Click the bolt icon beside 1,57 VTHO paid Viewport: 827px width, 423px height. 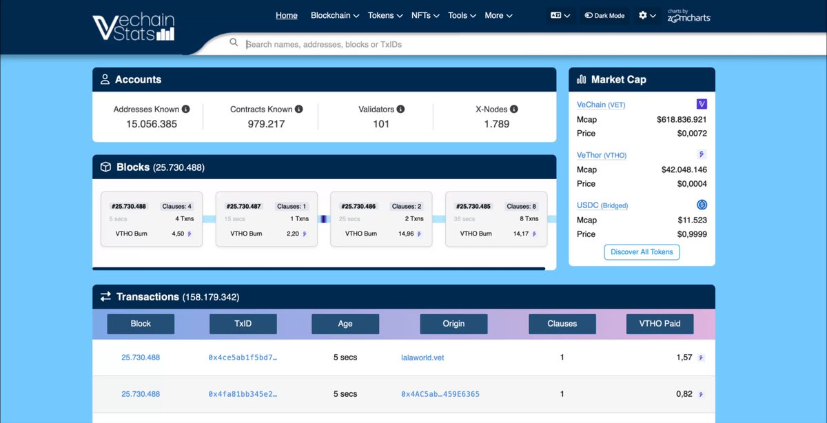702,358
